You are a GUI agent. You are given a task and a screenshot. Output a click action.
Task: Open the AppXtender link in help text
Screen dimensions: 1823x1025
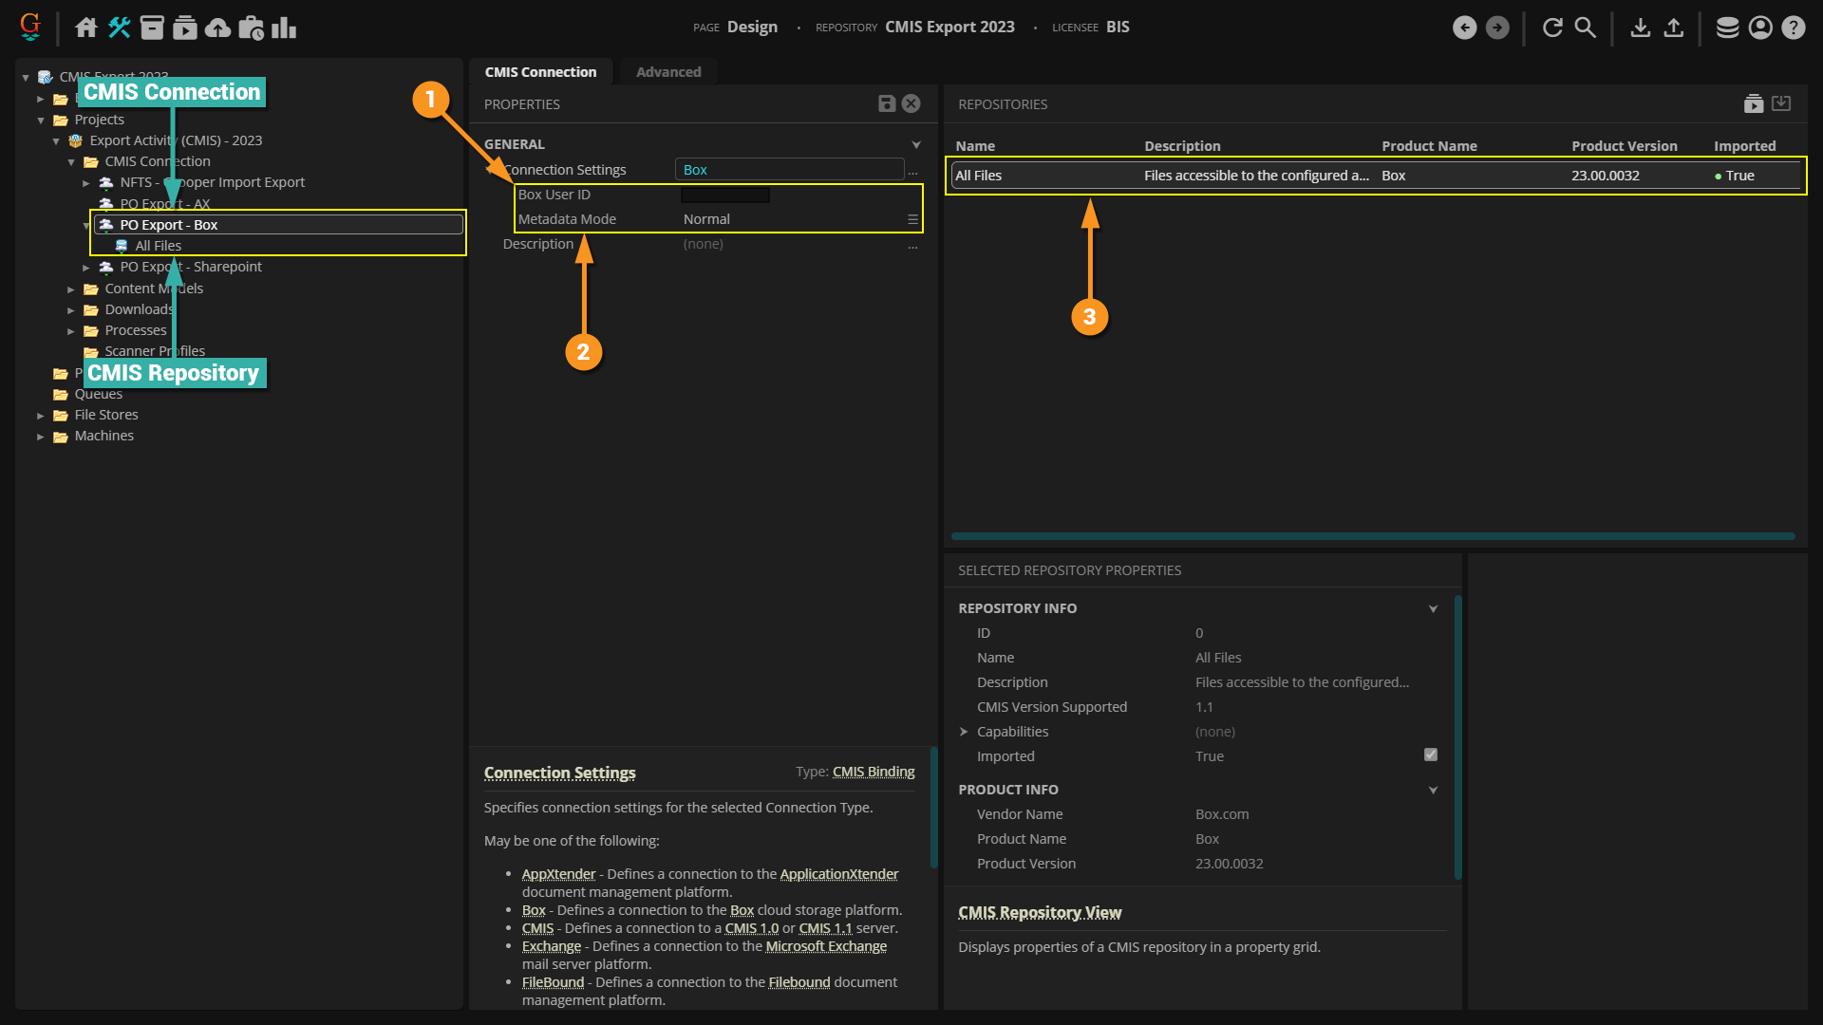tap(558, 874)
